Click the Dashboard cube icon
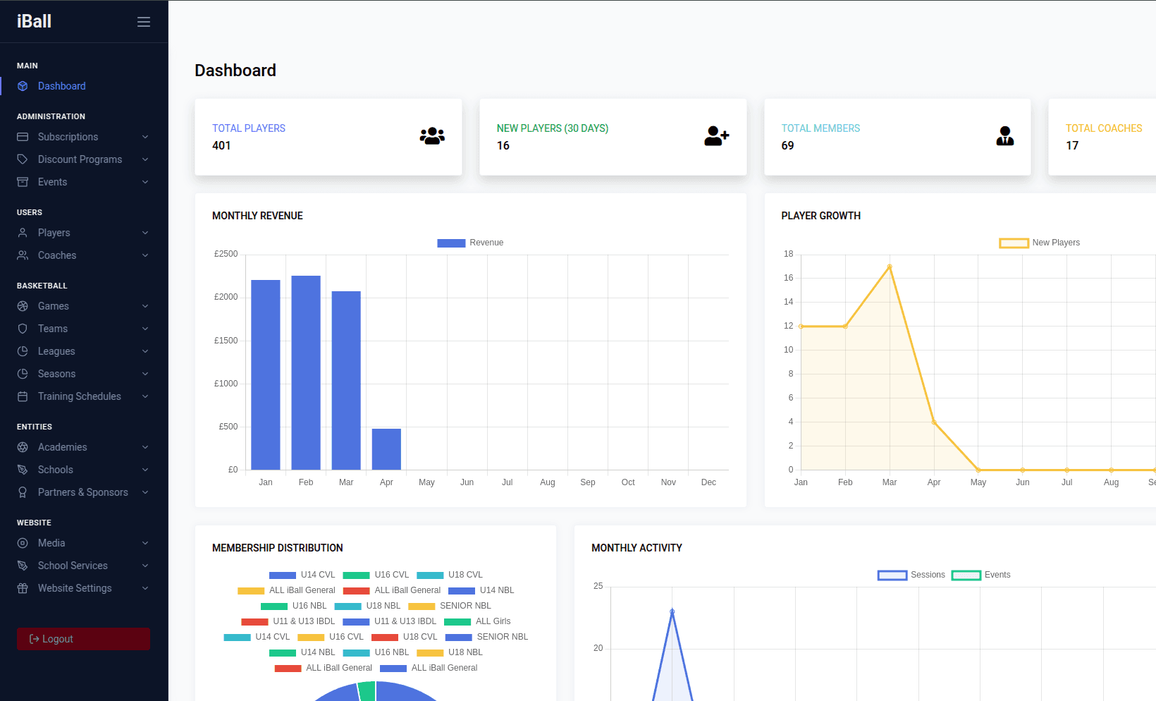Image resolution: width=1156 pixels, height=701 pixels. click(x=23, y=86)
